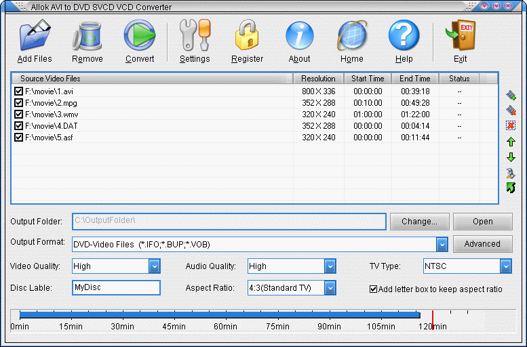Click the add video film-strip plus icon
Screen dimensions: 527x347
[511, 96]
